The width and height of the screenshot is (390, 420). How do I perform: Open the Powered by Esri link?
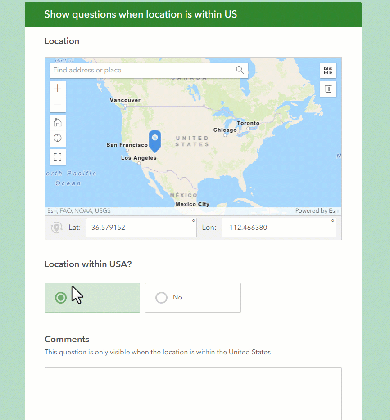tap(317, 210)
